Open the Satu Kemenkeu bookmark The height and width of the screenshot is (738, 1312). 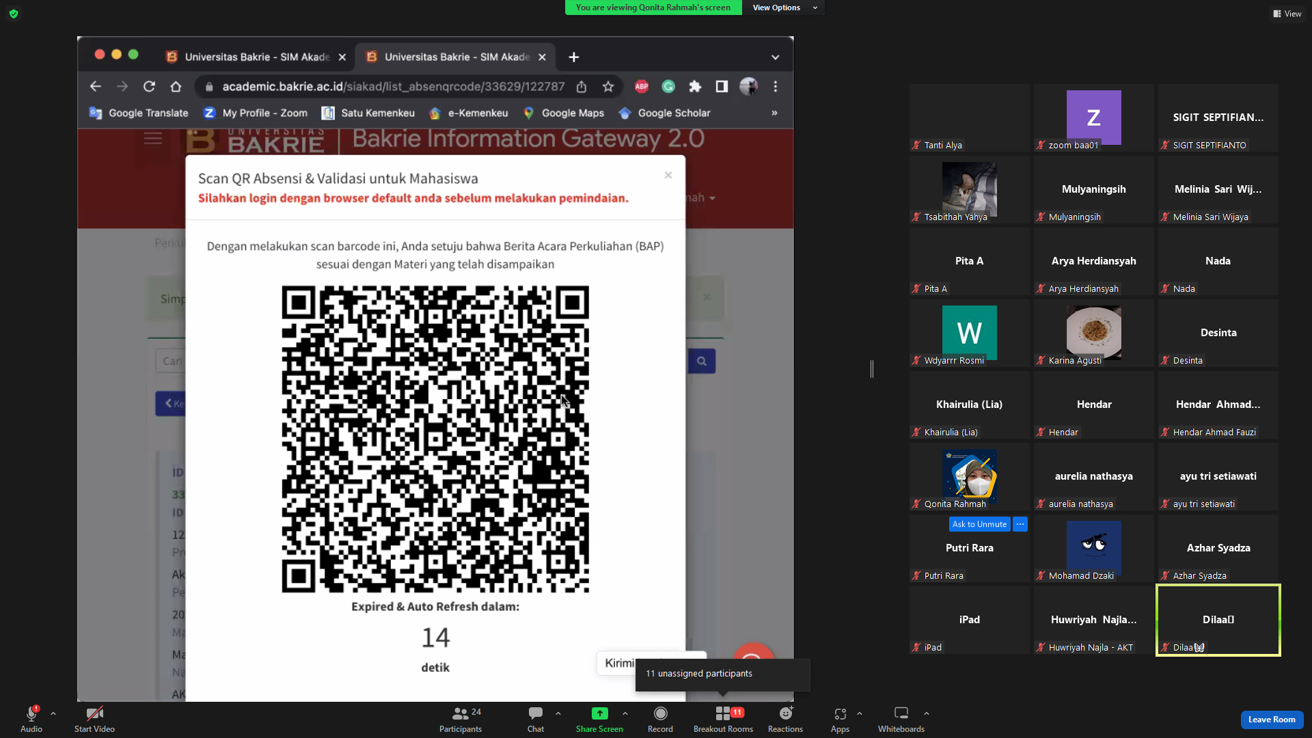click(368, 113)
